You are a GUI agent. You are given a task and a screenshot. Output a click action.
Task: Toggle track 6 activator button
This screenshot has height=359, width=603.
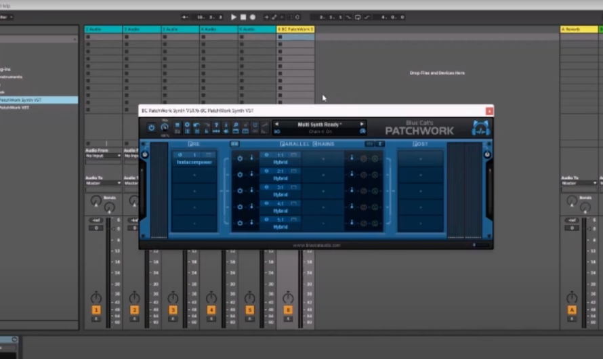pos(288,310)
